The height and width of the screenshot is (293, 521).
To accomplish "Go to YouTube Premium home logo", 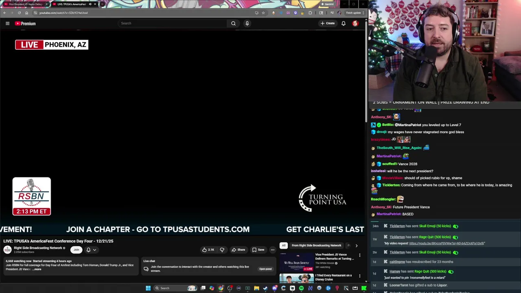I will 25,24.
